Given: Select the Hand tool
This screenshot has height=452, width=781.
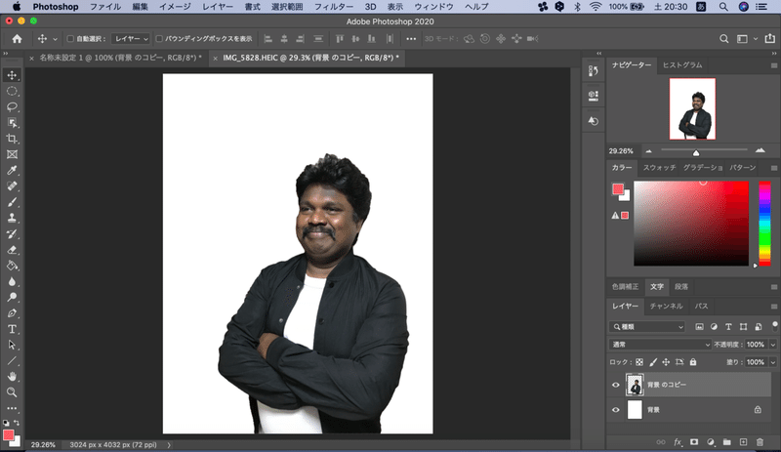Looking at the screenshot, I should (13, 376).
